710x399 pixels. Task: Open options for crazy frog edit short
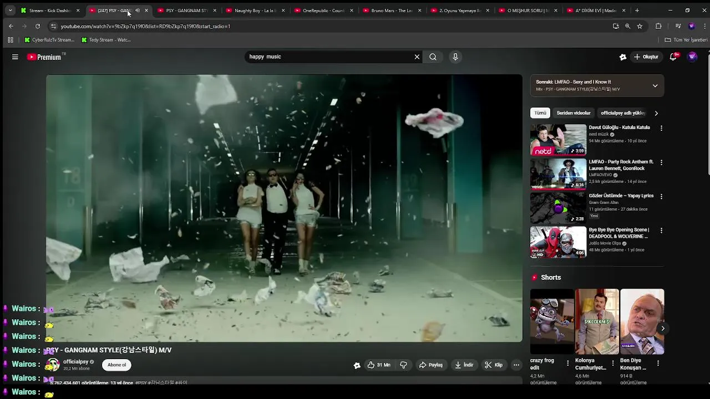point(567,363)
